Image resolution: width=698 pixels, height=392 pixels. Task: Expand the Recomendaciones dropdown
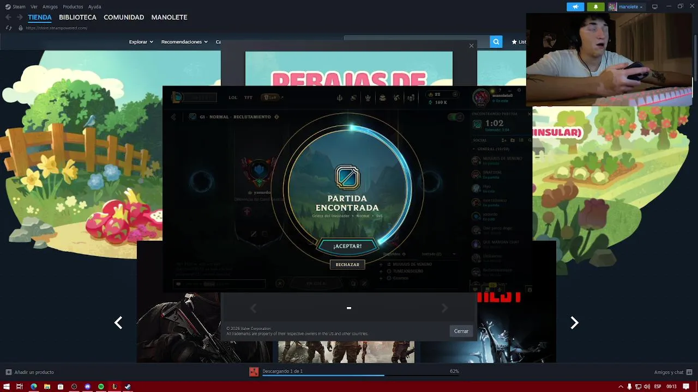(184, 42)
